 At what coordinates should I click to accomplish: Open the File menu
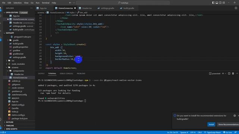pyautogui.click(x=4, y=3)
